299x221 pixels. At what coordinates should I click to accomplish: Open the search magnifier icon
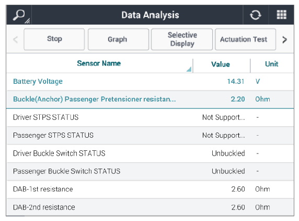point(19,15)
